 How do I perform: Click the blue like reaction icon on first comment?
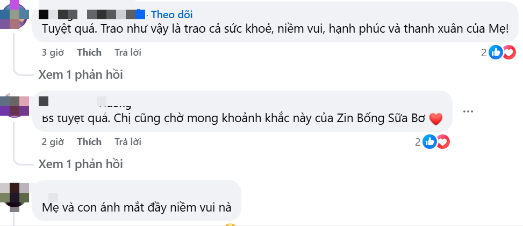pyautogui.click(x=496, y=52)
